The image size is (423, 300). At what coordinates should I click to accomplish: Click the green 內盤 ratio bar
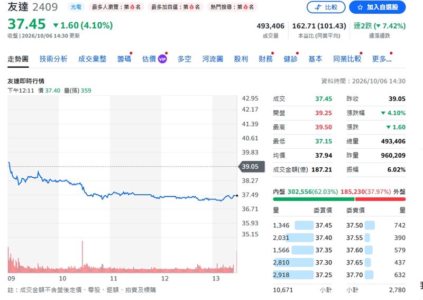point(314,199)
